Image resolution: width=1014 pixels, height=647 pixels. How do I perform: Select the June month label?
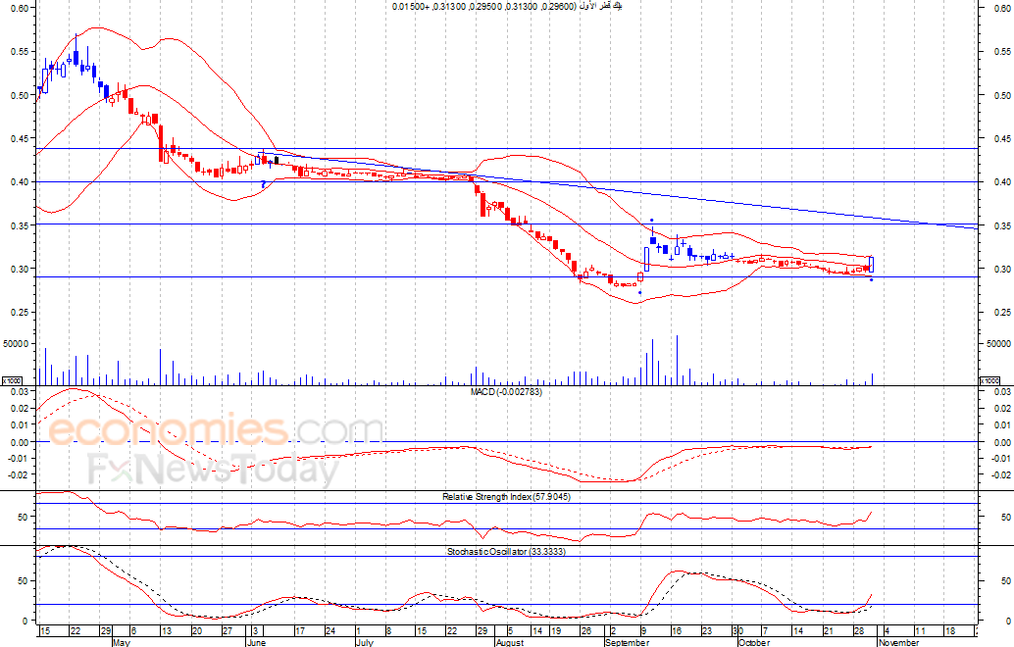click(256, 642)
